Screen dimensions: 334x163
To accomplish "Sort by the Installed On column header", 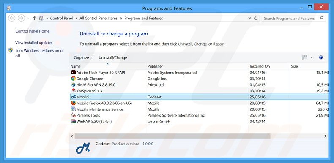I will (x=269, y=66).
